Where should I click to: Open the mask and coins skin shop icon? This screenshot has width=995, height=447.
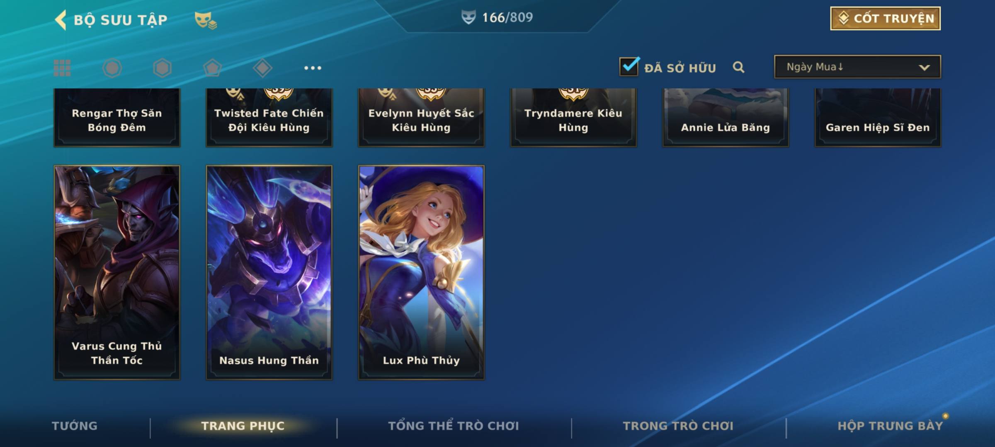(206, 20)
